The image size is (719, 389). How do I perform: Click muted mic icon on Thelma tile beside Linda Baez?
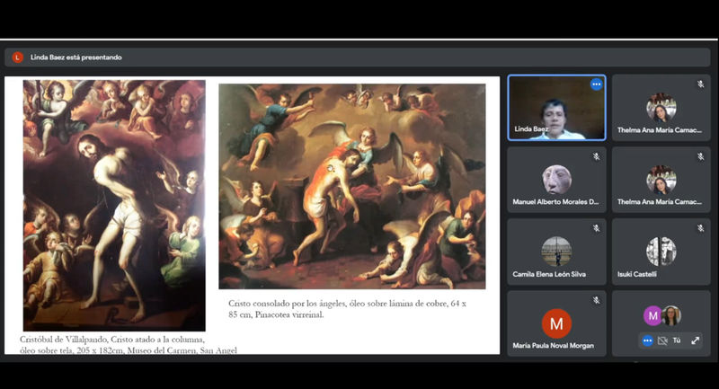[701, 84]
